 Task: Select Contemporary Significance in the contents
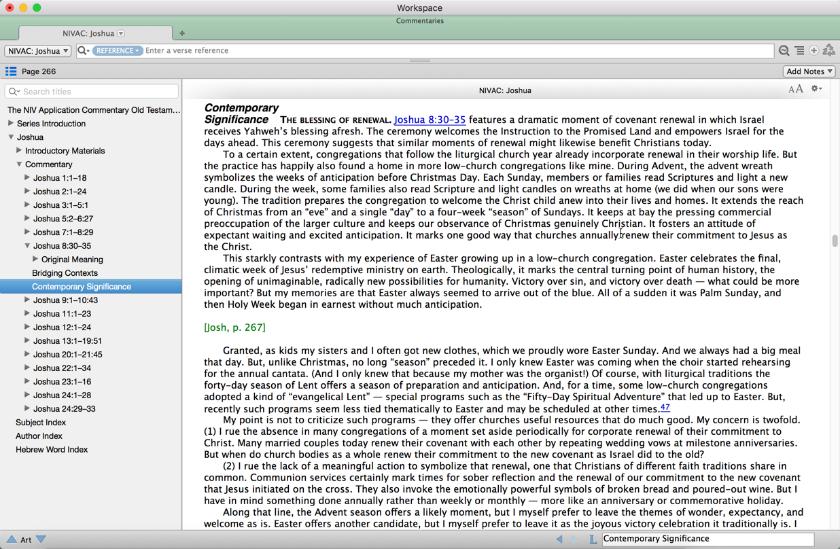(x=82, y=287)
